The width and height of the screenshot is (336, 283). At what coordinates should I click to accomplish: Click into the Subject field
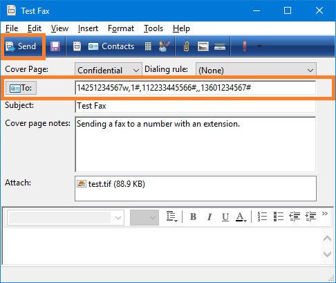196,106
